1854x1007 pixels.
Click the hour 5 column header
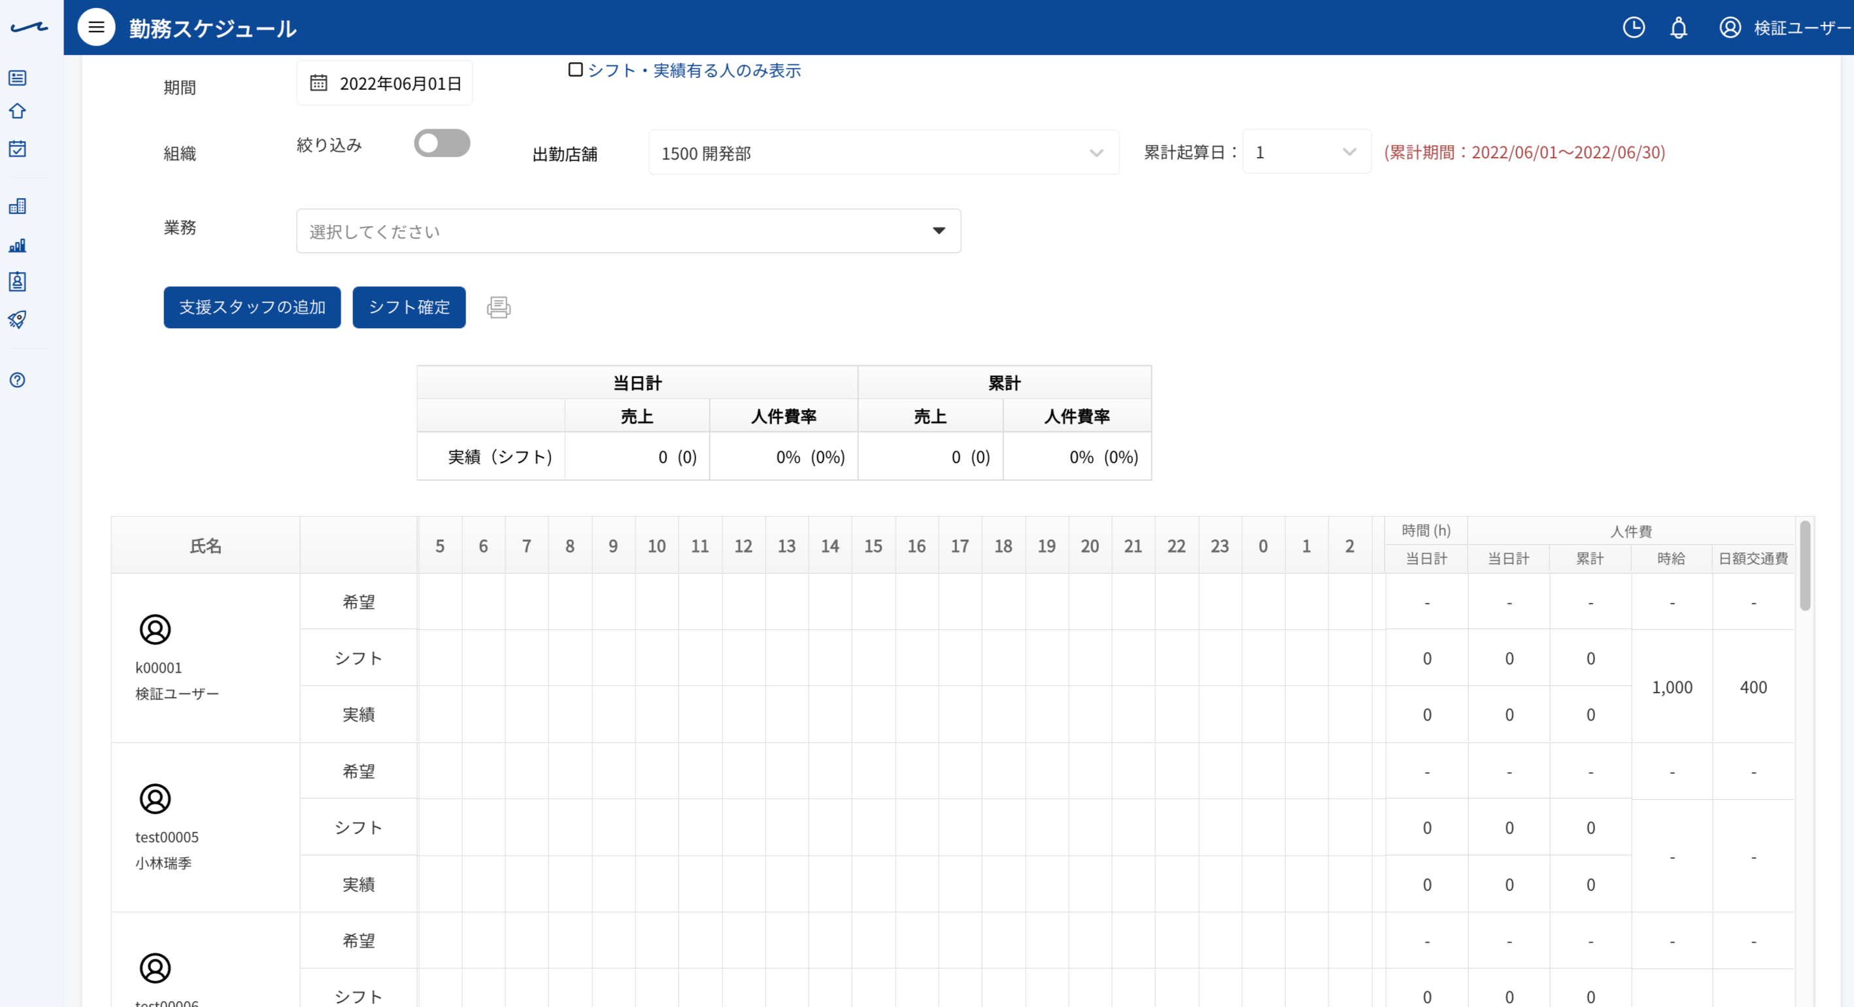point(440,546)
